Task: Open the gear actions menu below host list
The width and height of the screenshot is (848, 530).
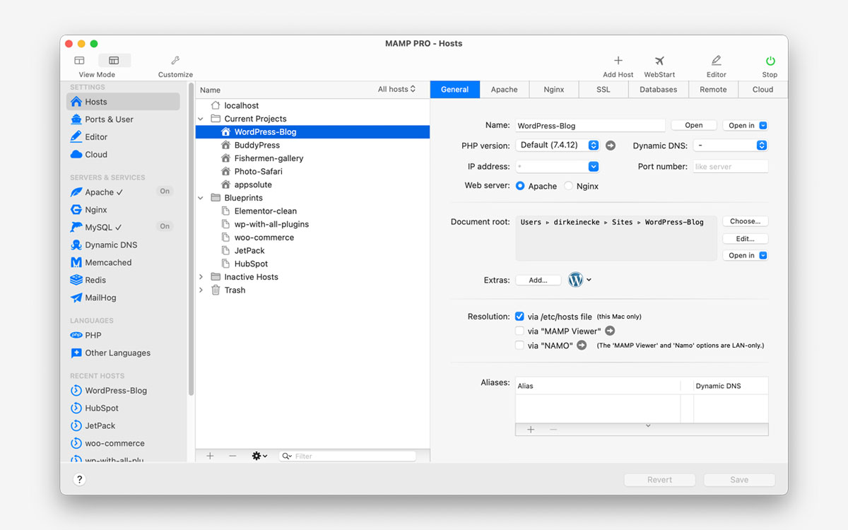Action: point(259,457)
